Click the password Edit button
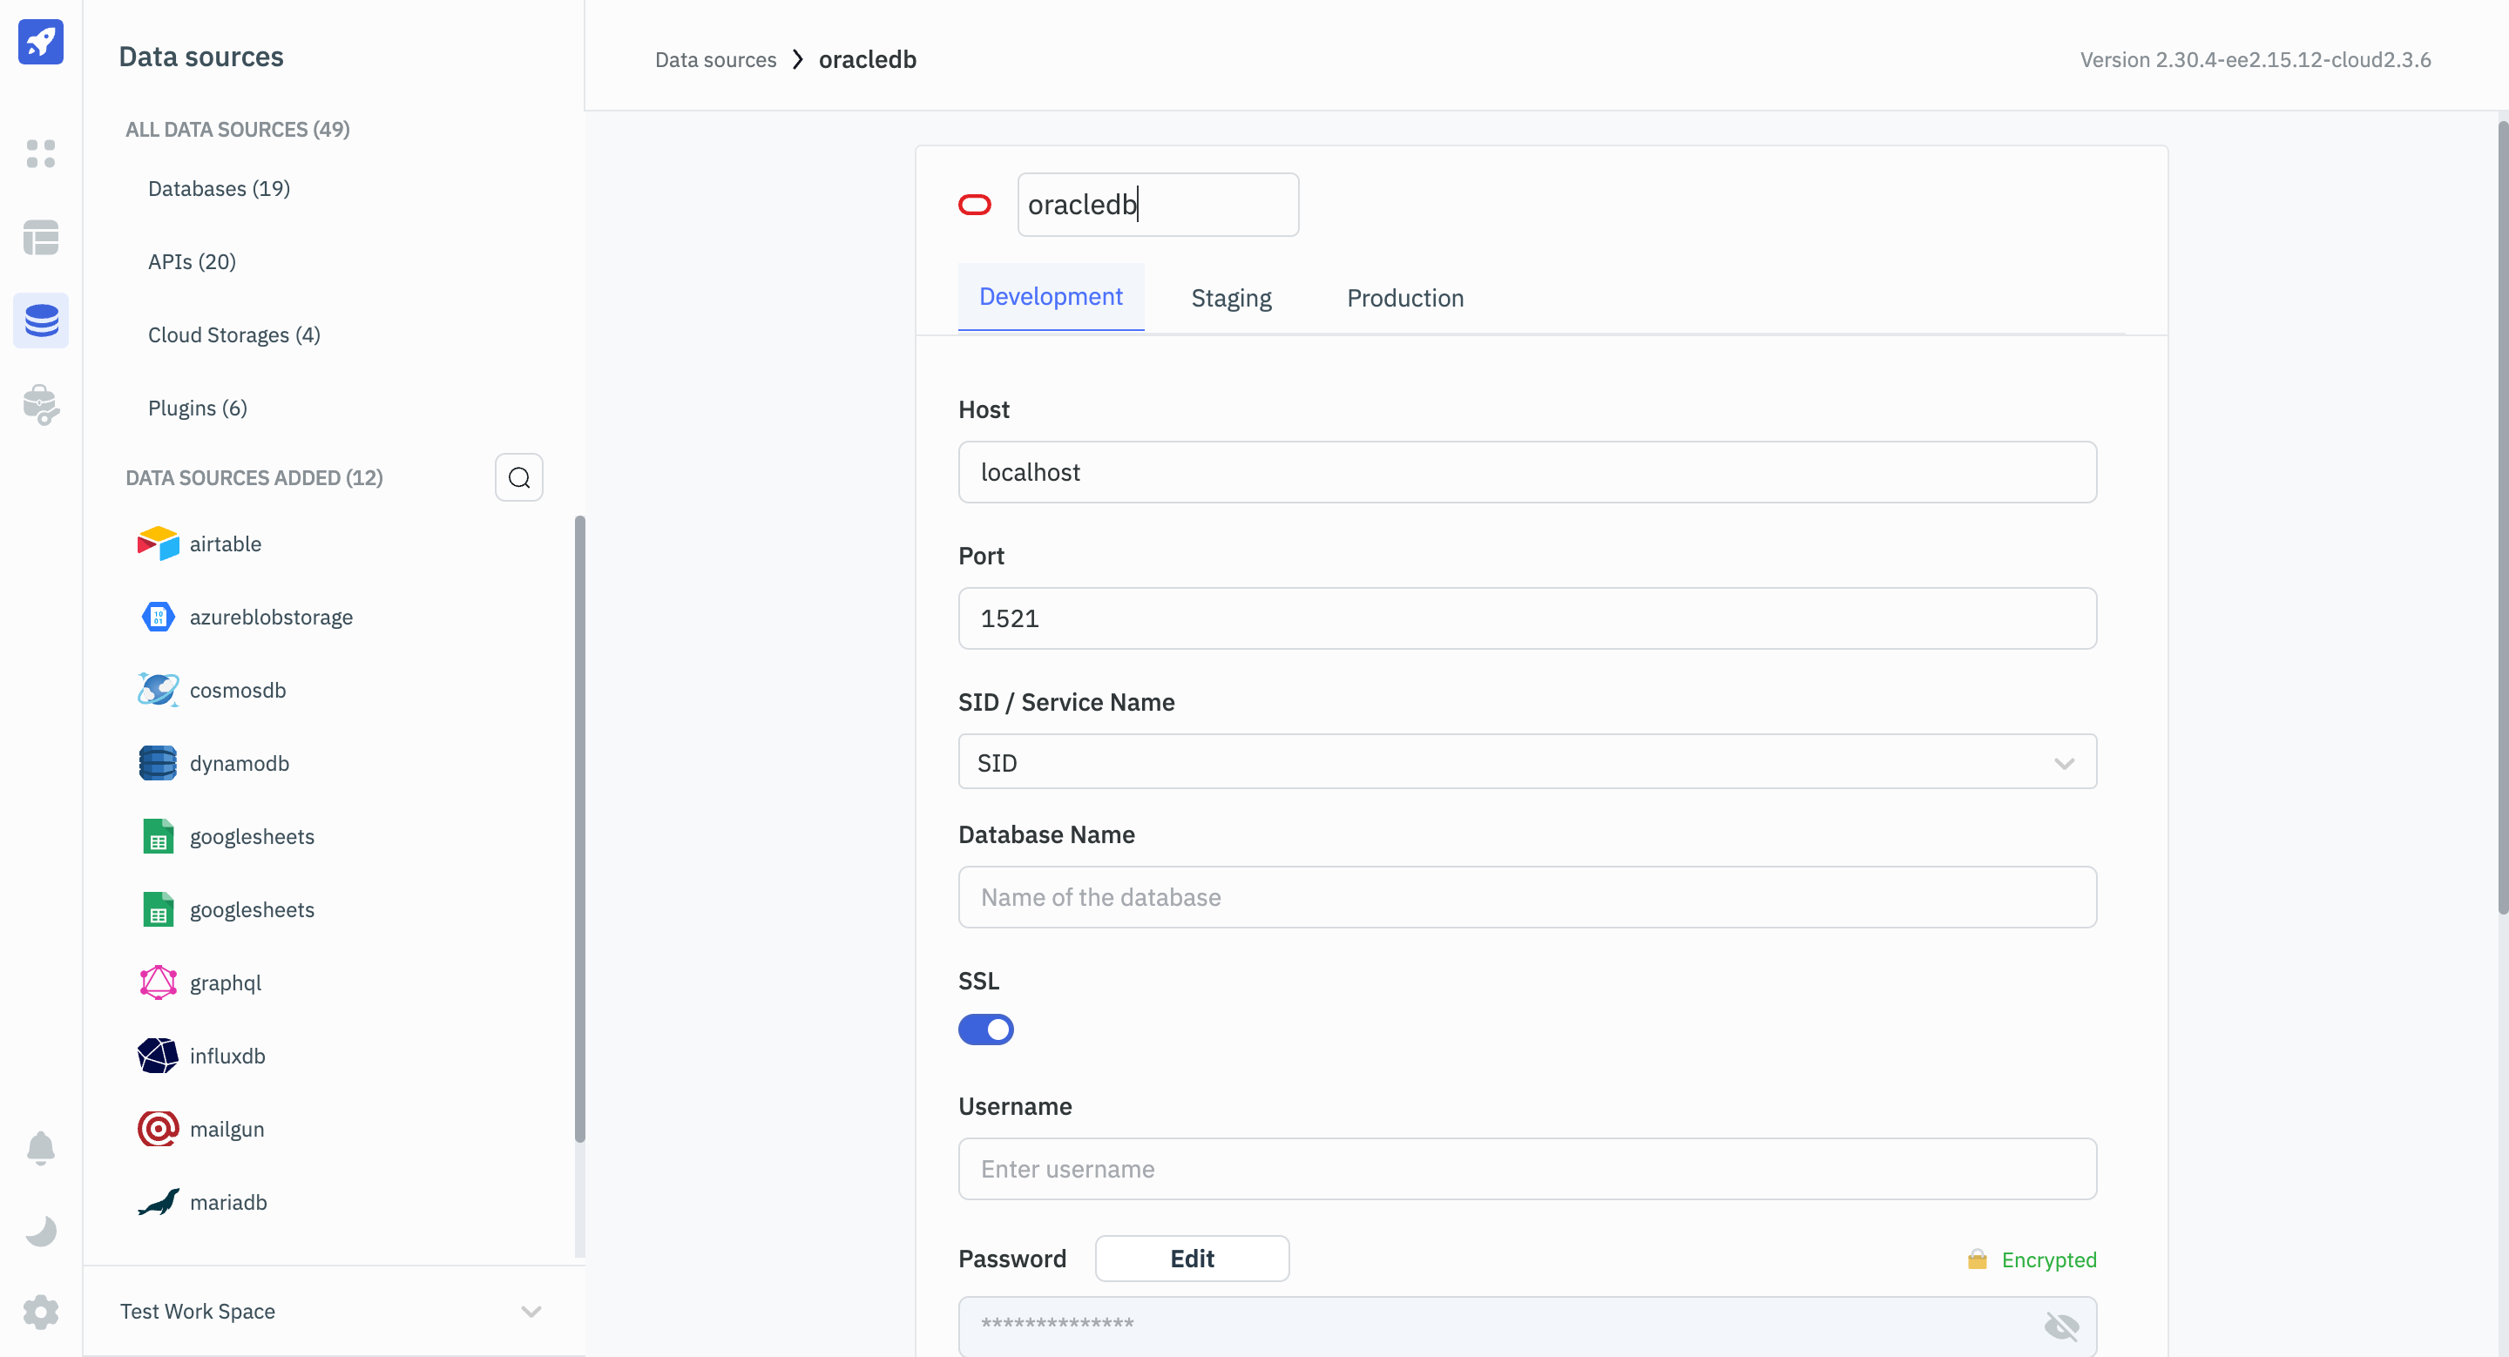The height and width of the screenshot is (1357, 2509). click(1191, 1259)
